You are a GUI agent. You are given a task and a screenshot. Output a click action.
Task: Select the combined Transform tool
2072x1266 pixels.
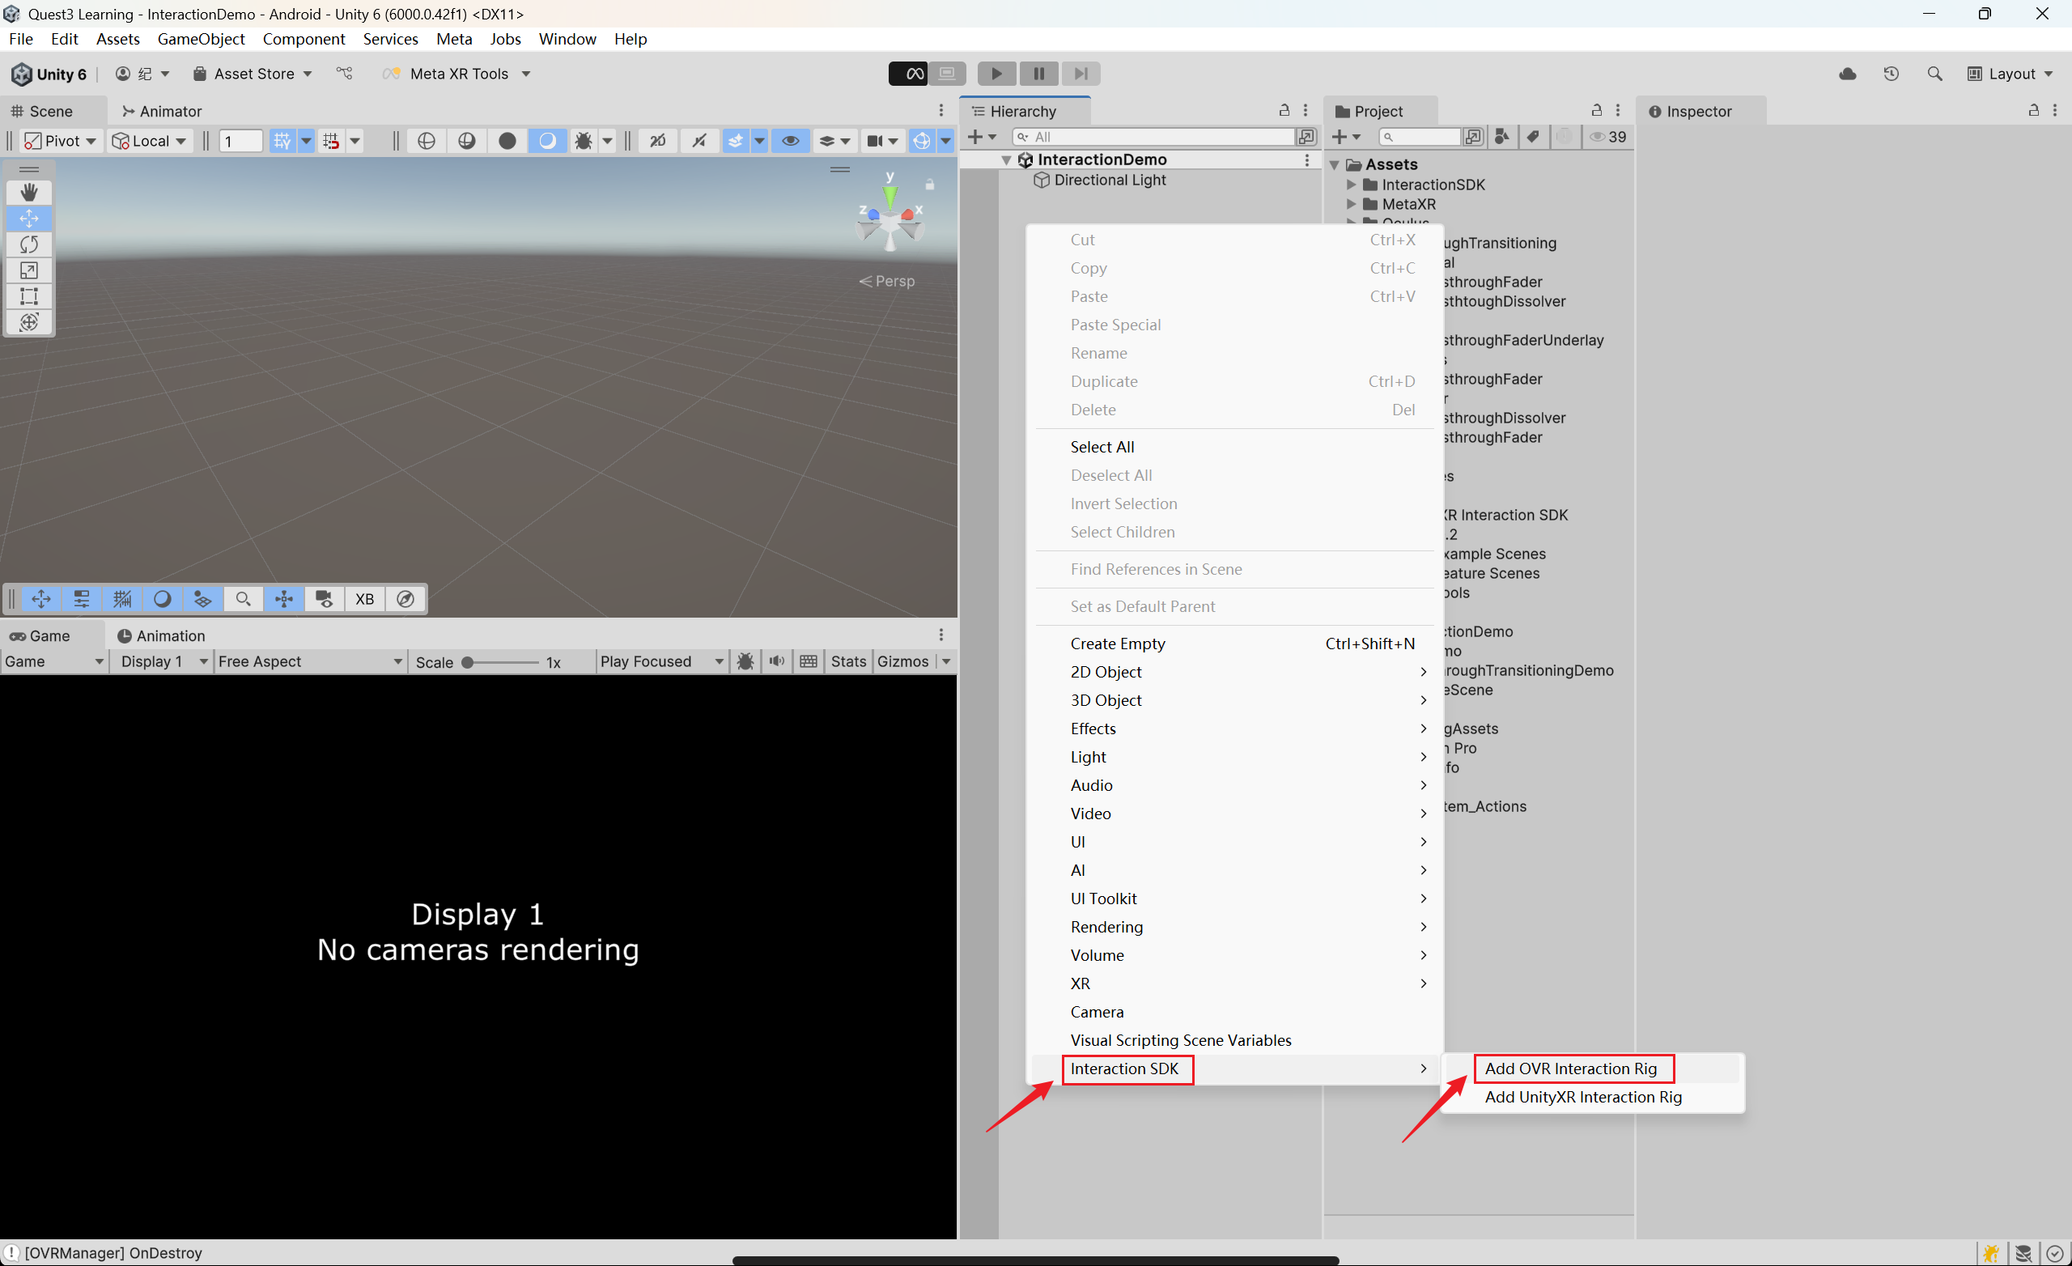point(28,322)
